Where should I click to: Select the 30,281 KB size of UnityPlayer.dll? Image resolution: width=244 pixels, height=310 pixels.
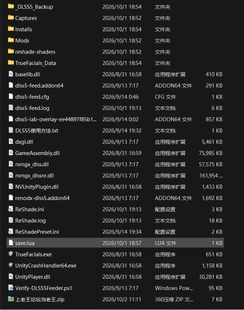[211, 277]
